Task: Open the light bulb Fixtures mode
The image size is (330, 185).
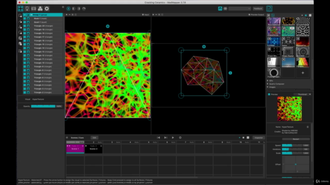Action: click(x=27, y=9)
